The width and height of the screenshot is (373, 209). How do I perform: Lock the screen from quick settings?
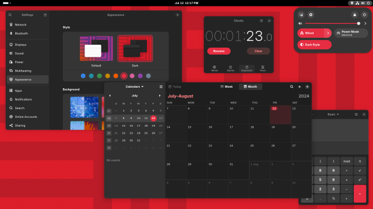click(x=355, y=15)
